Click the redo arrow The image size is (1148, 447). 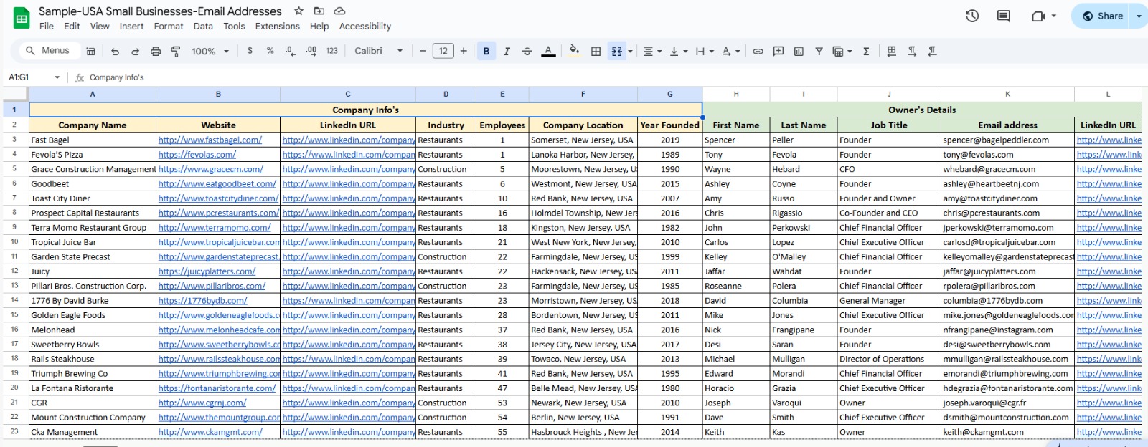pos(135,52)
